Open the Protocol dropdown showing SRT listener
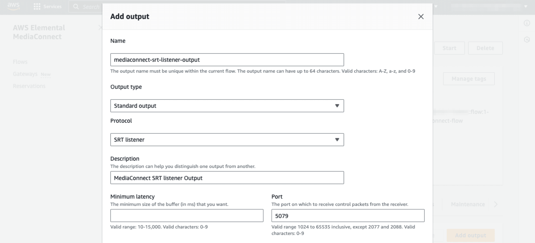The image size is (535, 243). (227, 140)
